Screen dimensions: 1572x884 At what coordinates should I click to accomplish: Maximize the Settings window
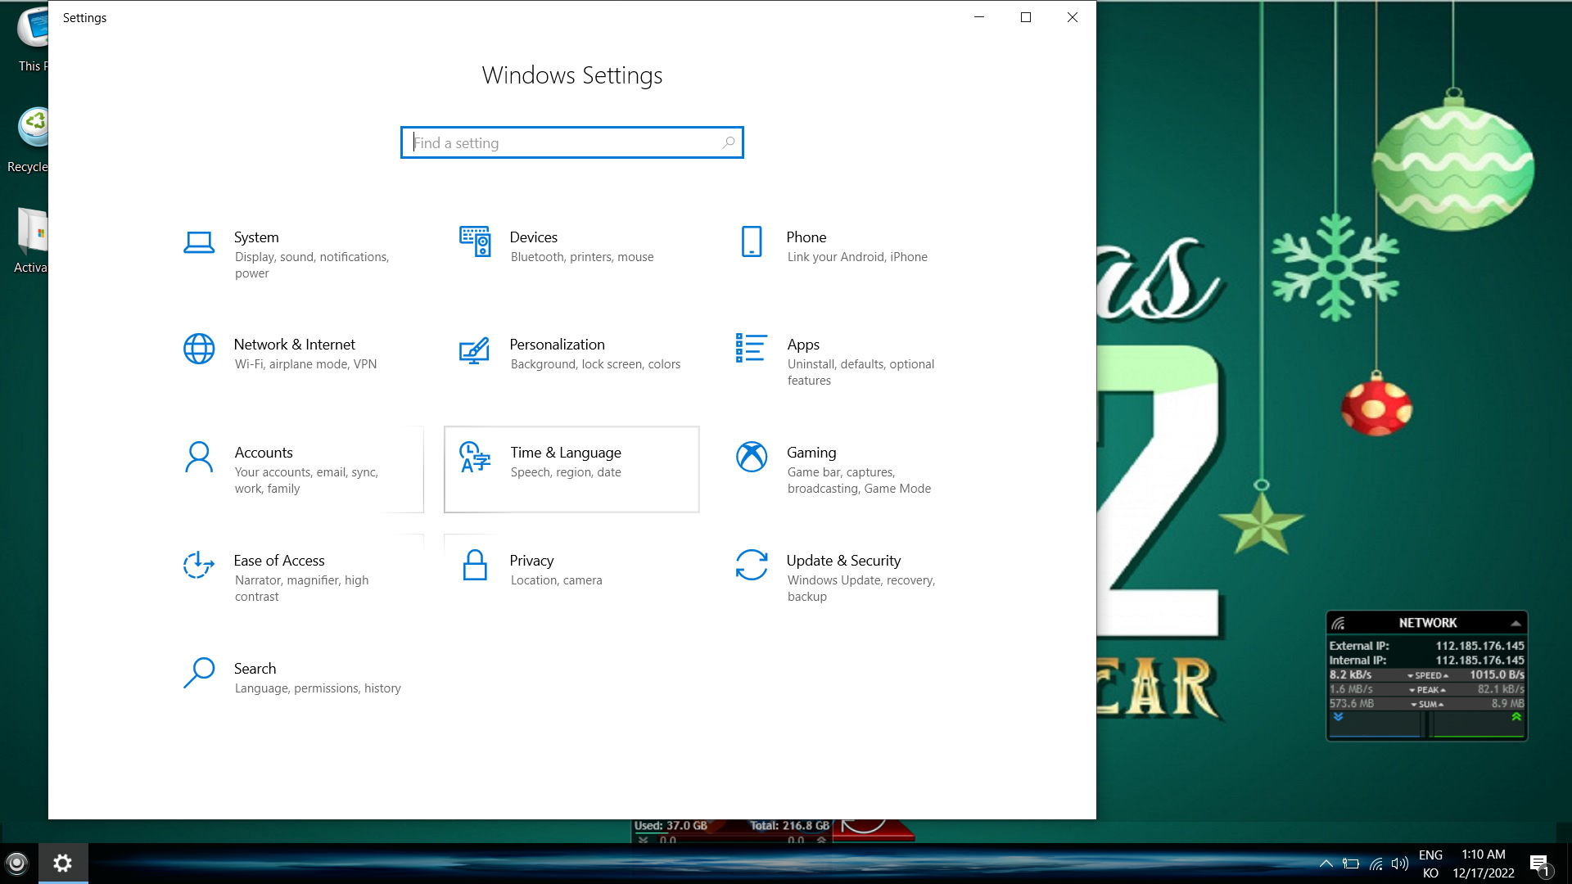click(1025, 17)
